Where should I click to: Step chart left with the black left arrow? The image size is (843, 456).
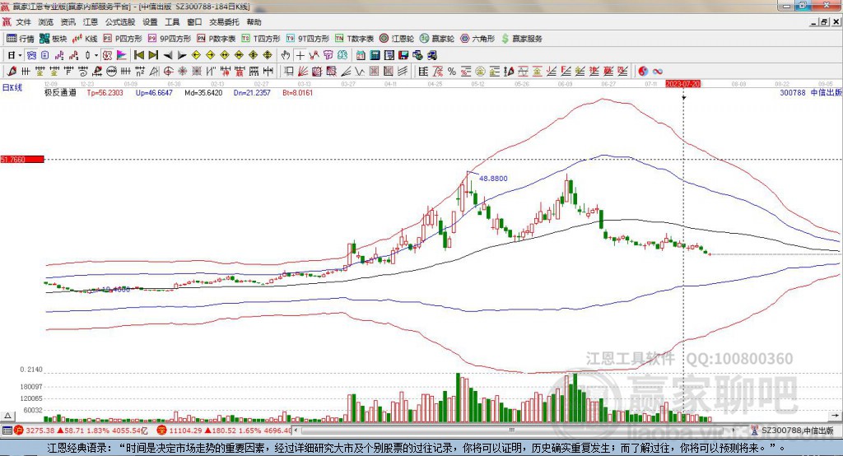tap(168, 55)
